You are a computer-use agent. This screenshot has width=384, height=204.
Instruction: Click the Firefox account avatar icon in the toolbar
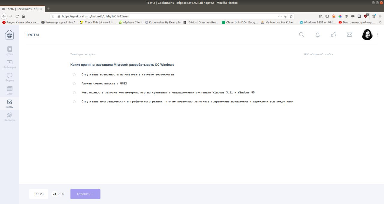[346, 16]
